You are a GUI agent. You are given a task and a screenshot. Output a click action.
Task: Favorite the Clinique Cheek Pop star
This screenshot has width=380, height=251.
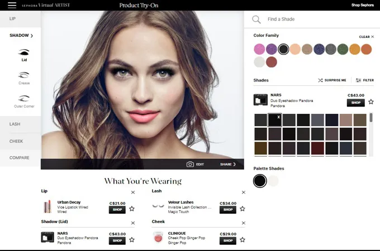tap(243, 240)
